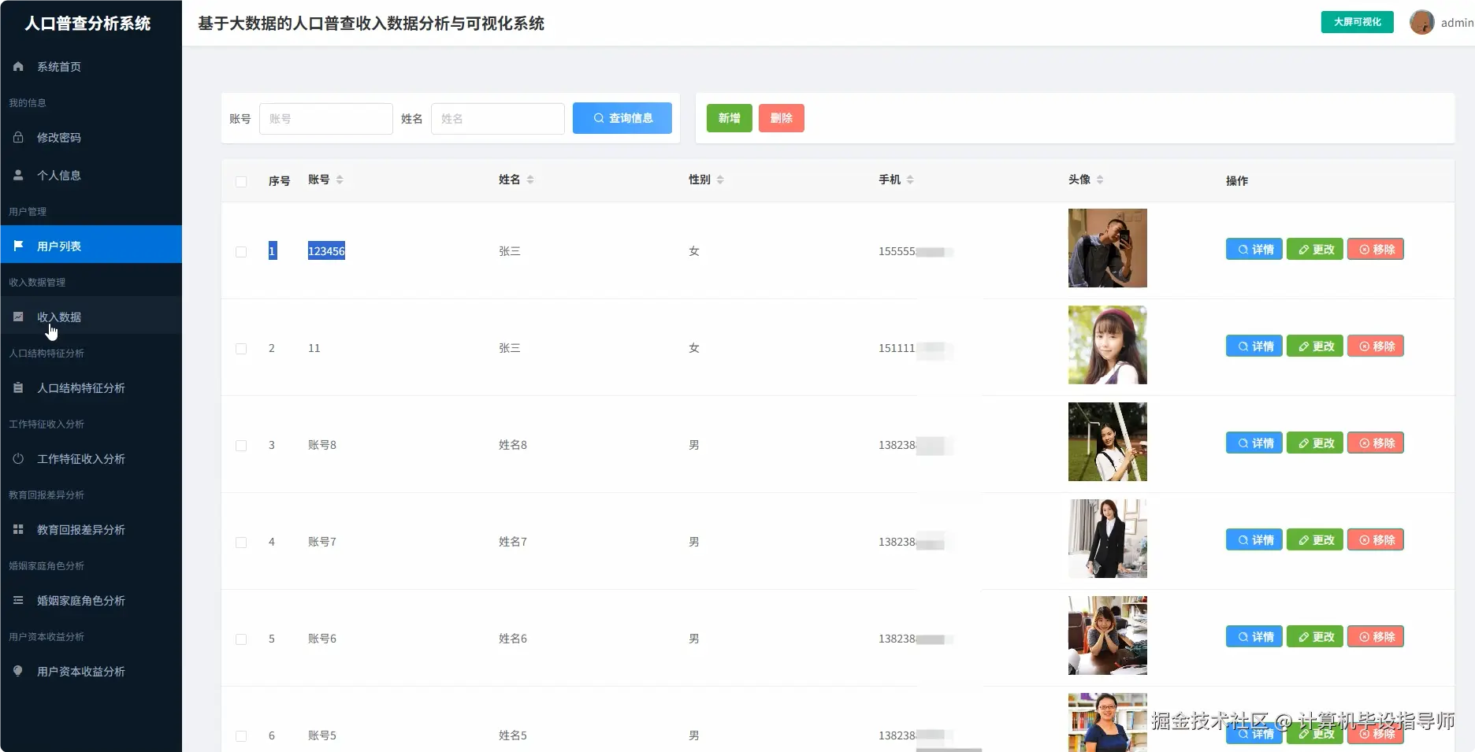Click 移除 for account 123456
The width and height of the screenshot is (1475, 752).
tap(1376, 250)
